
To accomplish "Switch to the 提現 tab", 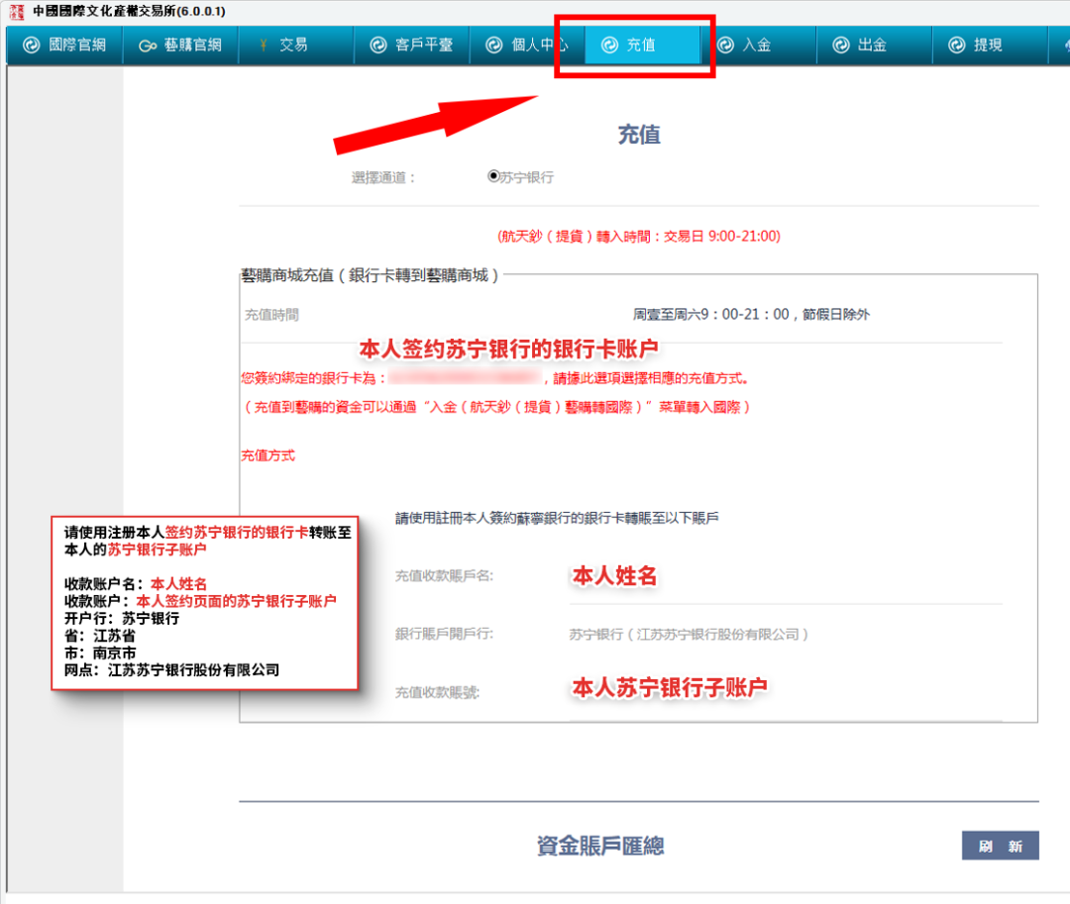I will pyautogui.click(x=990, y=45).
